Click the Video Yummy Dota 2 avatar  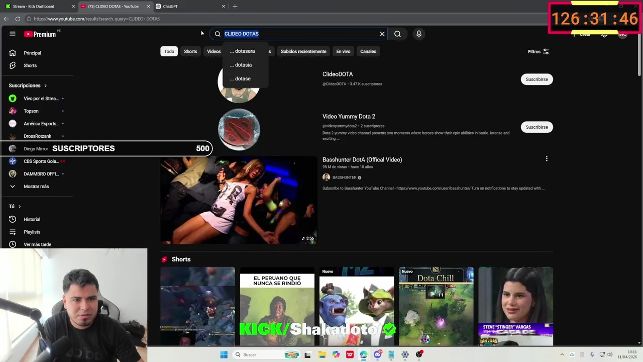click(x=239, y=129)
